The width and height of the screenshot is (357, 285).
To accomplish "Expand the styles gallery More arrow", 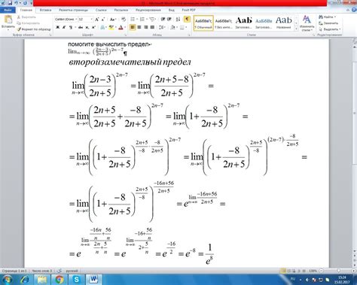I will (296, 29).
